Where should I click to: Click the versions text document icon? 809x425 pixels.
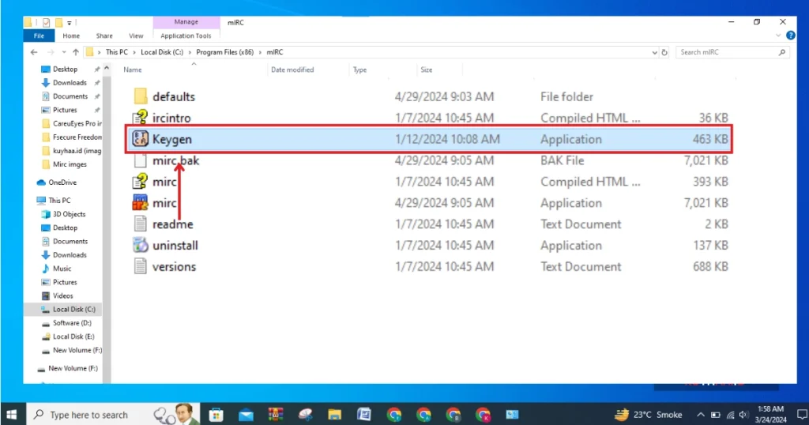(x=140, y=266)
